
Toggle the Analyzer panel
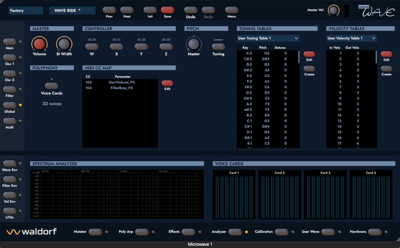click(x=235, y=232)
